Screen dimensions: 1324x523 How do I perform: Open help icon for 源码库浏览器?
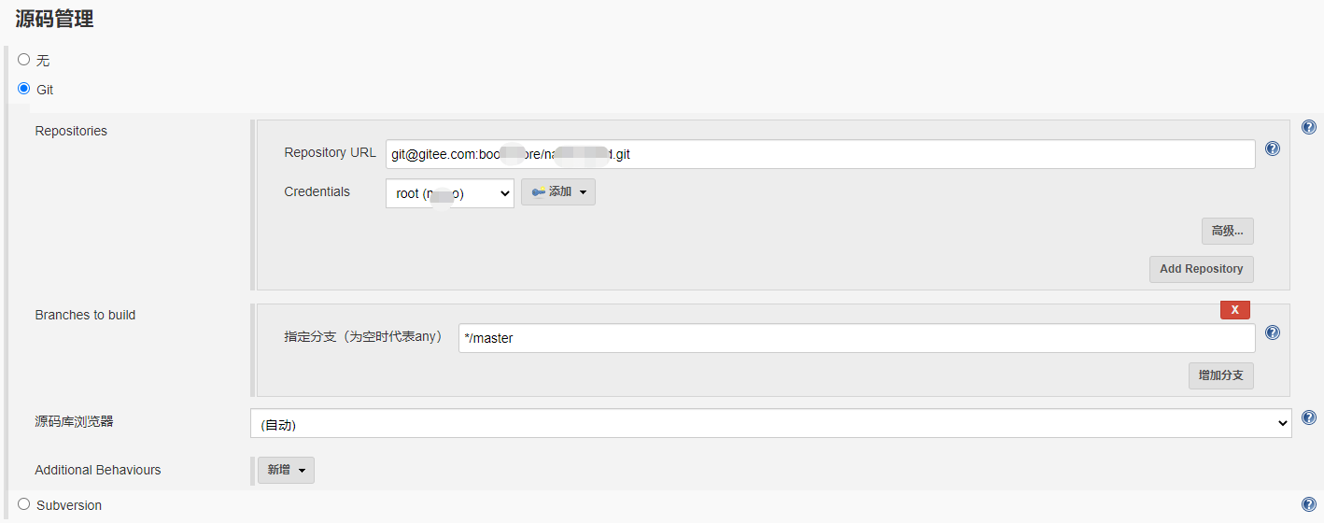pyautogui.click(x=1309, y=417)
